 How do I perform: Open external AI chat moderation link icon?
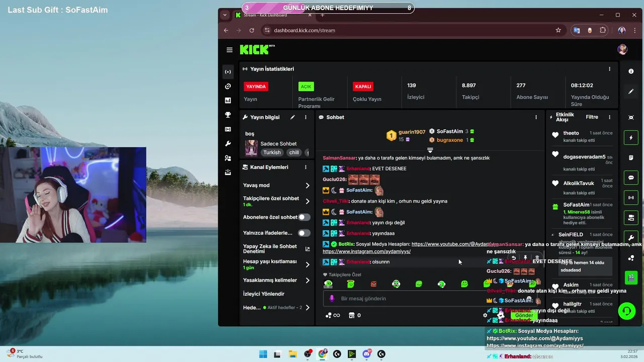tap(307, 249)
